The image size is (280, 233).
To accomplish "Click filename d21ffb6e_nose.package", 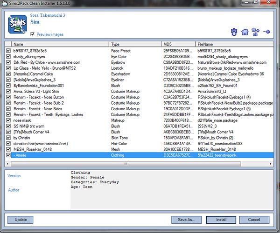I will [217, 120].
